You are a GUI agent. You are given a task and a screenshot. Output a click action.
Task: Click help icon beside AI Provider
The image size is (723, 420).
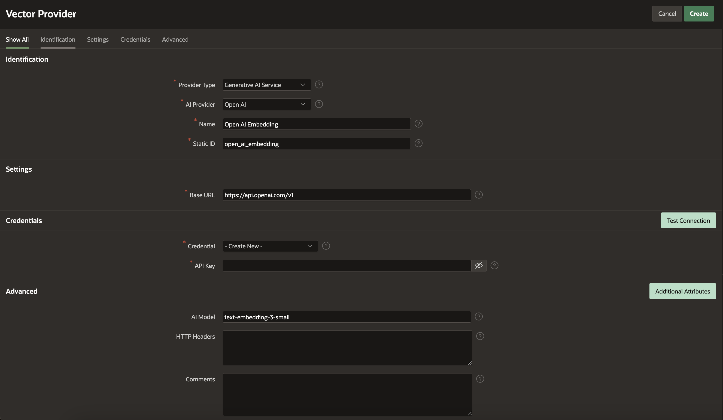(x=319, y=104)
